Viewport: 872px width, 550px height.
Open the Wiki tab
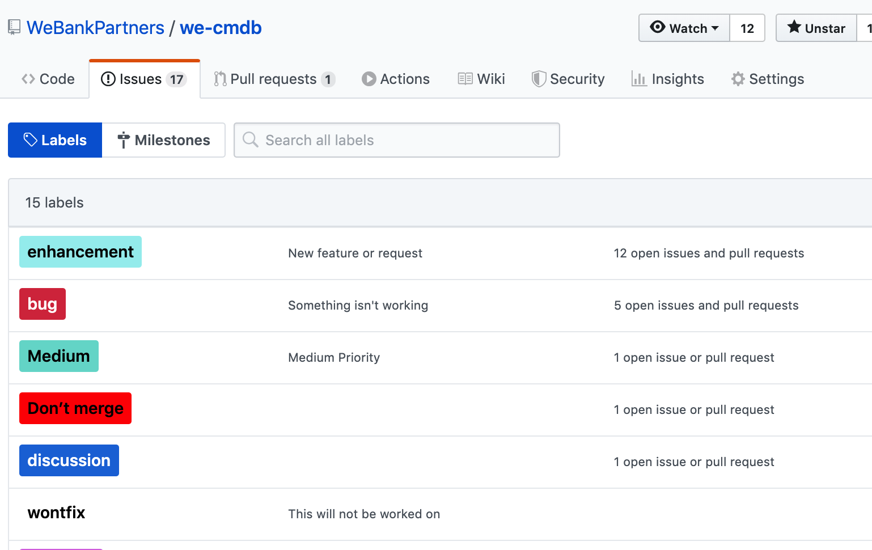[481, 79]
